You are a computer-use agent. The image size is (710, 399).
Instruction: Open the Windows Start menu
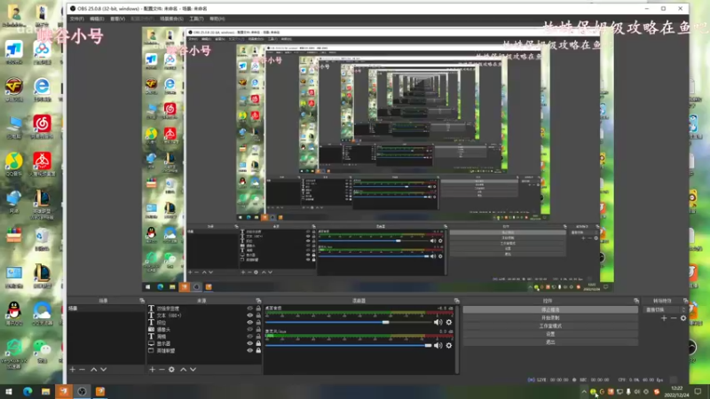9,391
